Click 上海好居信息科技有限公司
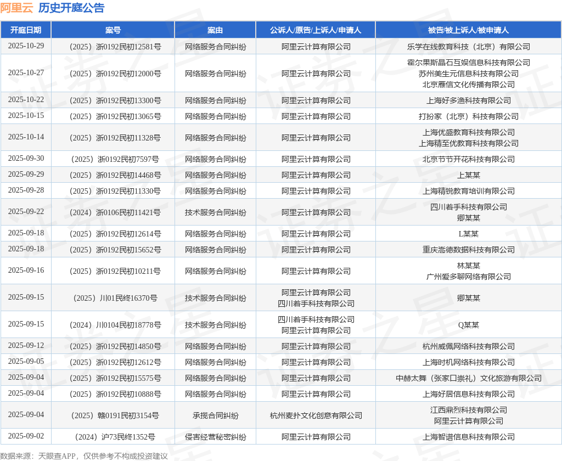Screen dimensions: 562x461 [x=469, y=394]
